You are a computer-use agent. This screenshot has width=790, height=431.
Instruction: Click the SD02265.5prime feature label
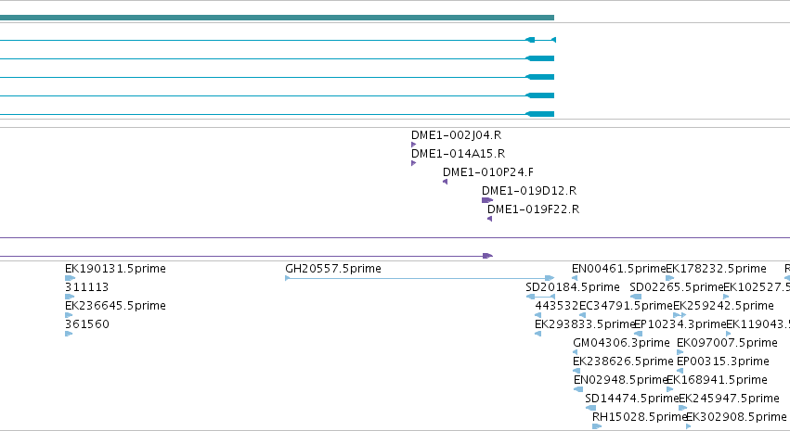tap(677, 287)
